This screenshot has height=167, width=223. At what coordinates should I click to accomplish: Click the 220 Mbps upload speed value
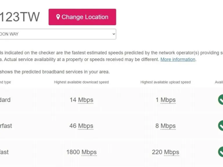click(166, 152)
